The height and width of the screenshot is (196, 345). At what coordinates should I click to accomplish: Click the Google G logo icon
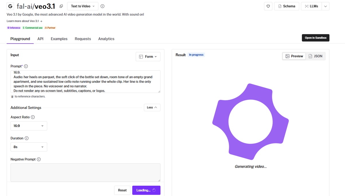10,6
